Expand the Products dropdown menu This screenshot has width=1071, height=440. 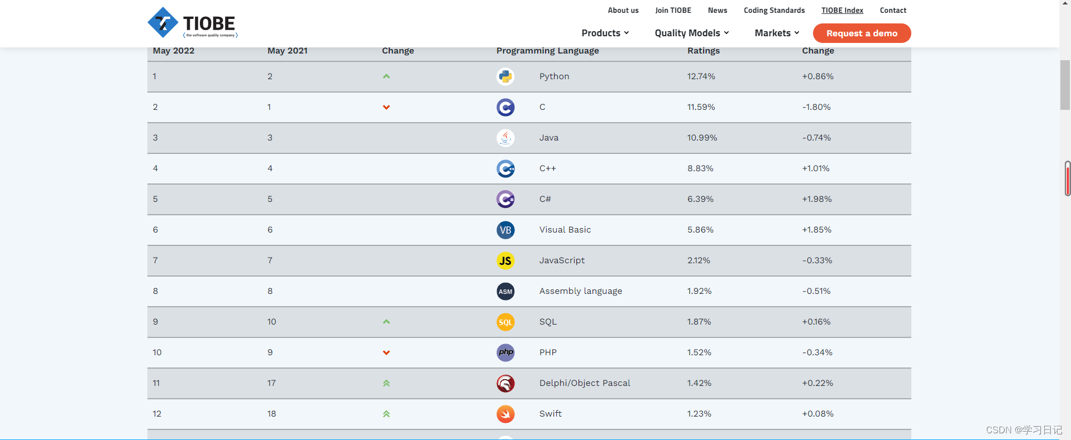[x=605, y=33]
